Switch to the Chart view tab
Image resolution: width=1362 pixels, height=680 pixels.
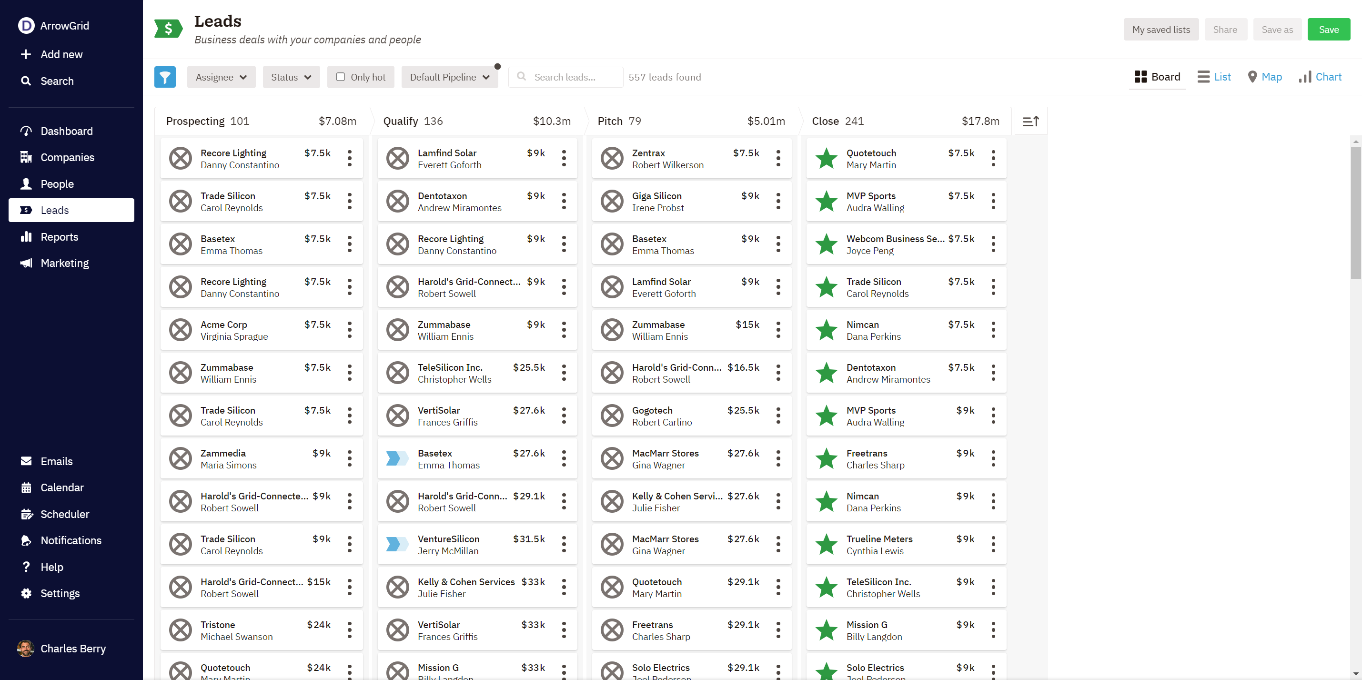tap(1320, 77)
